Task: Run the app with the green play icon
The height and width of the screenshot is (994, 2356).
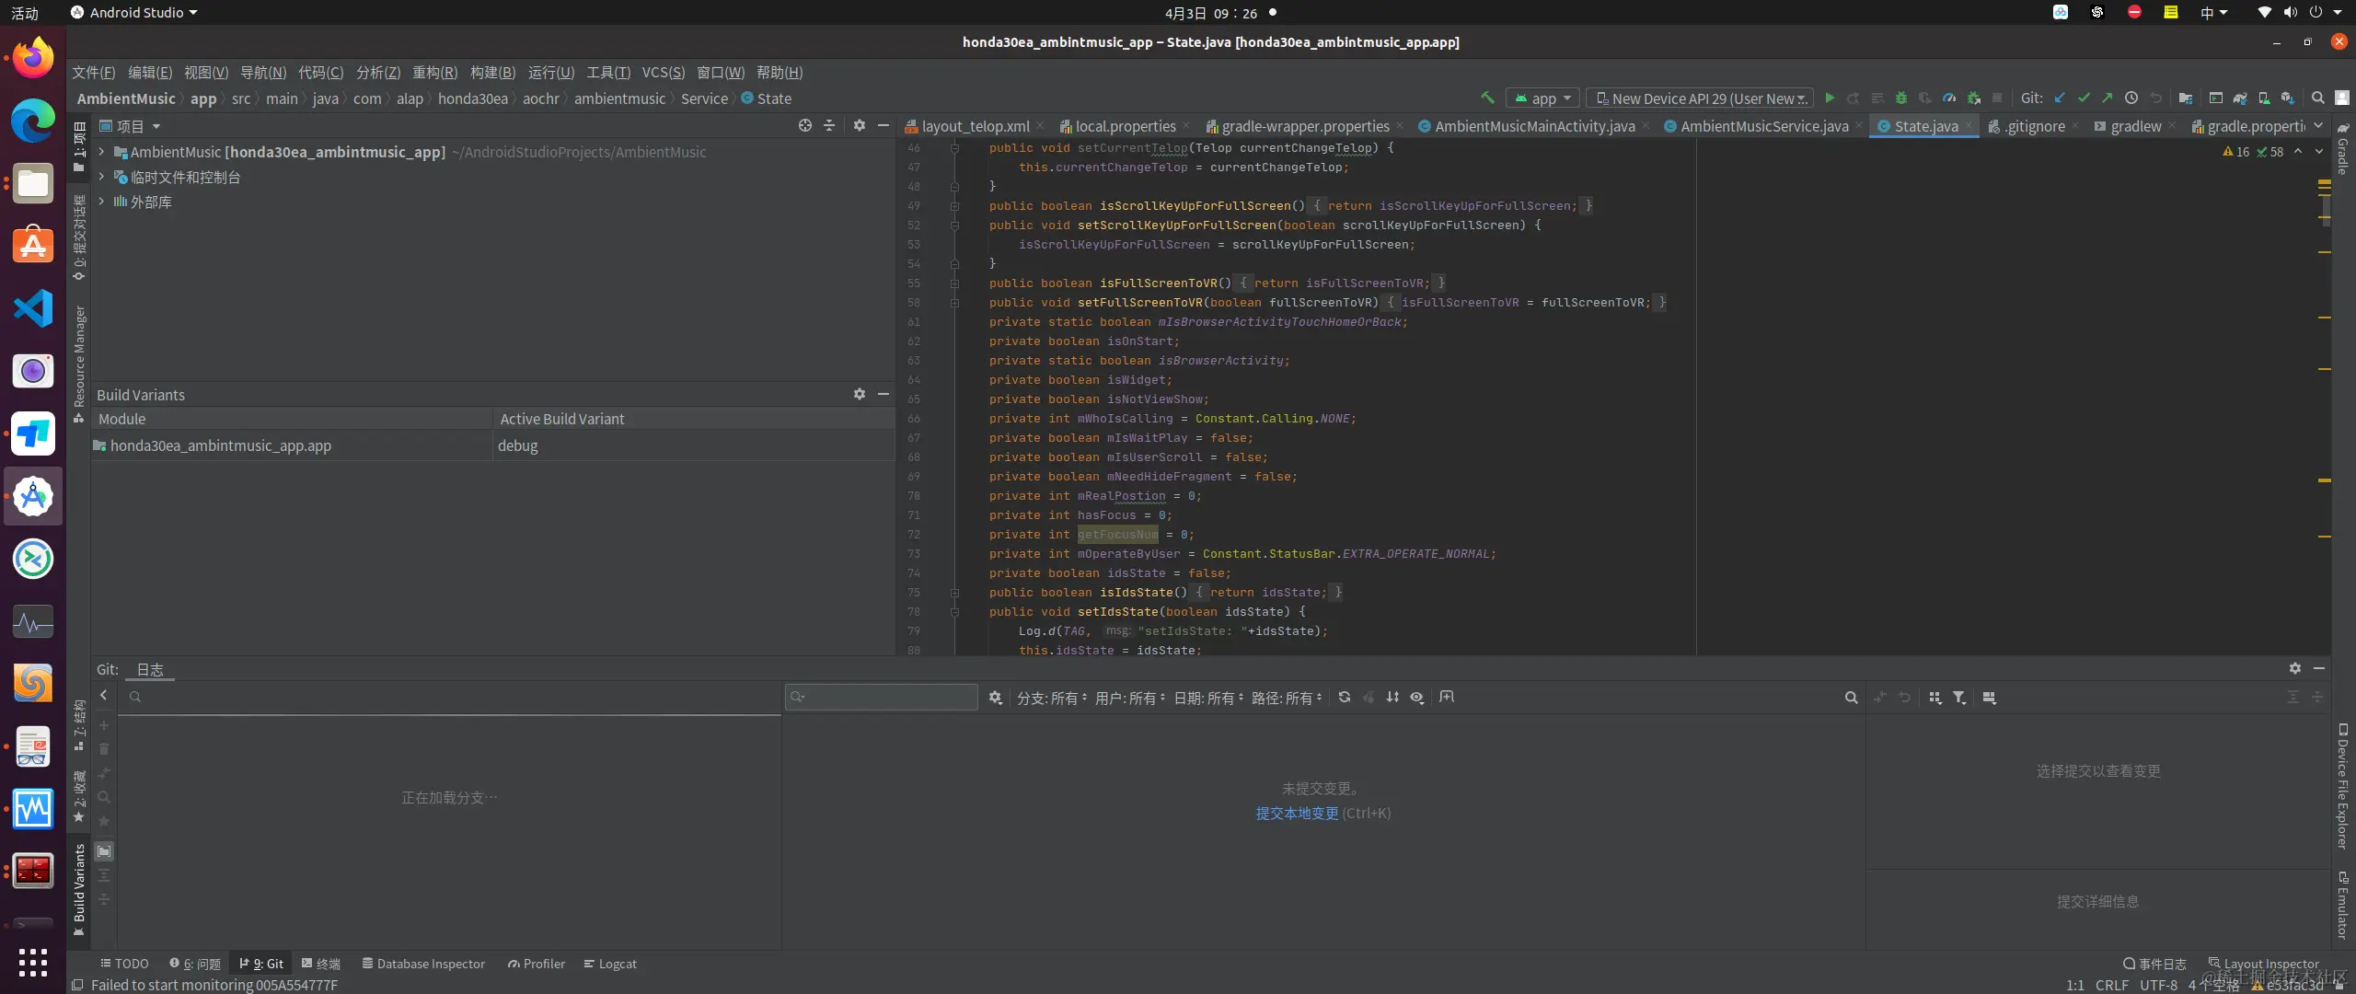Action: click(x=1830, y=98)
